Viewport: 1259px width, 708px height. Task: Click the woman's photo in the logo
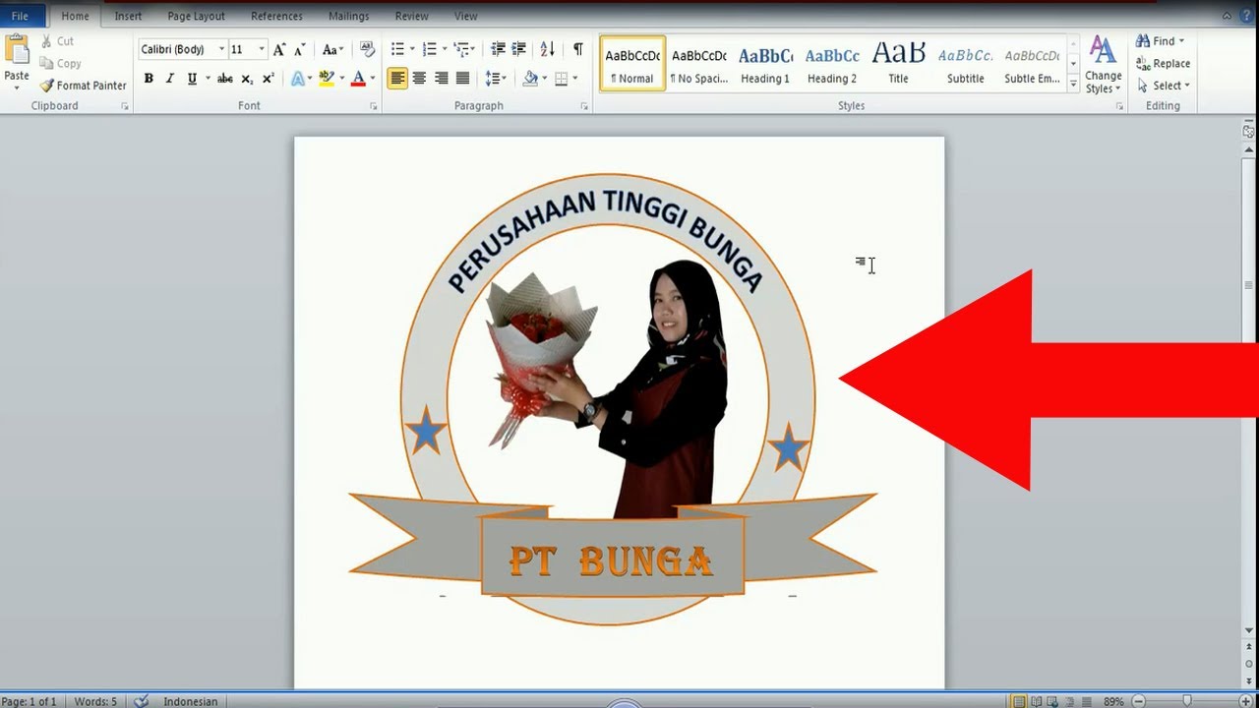pyautogui.click(x=669, y=393)
